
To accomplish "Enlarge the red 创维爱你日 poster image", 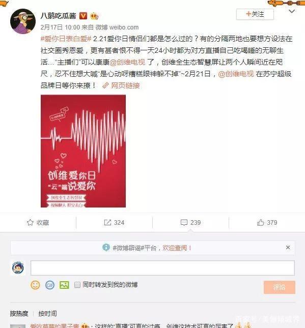I will point(83,151).
